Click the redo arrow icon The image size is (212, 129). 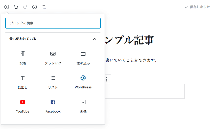pos(25,7)
